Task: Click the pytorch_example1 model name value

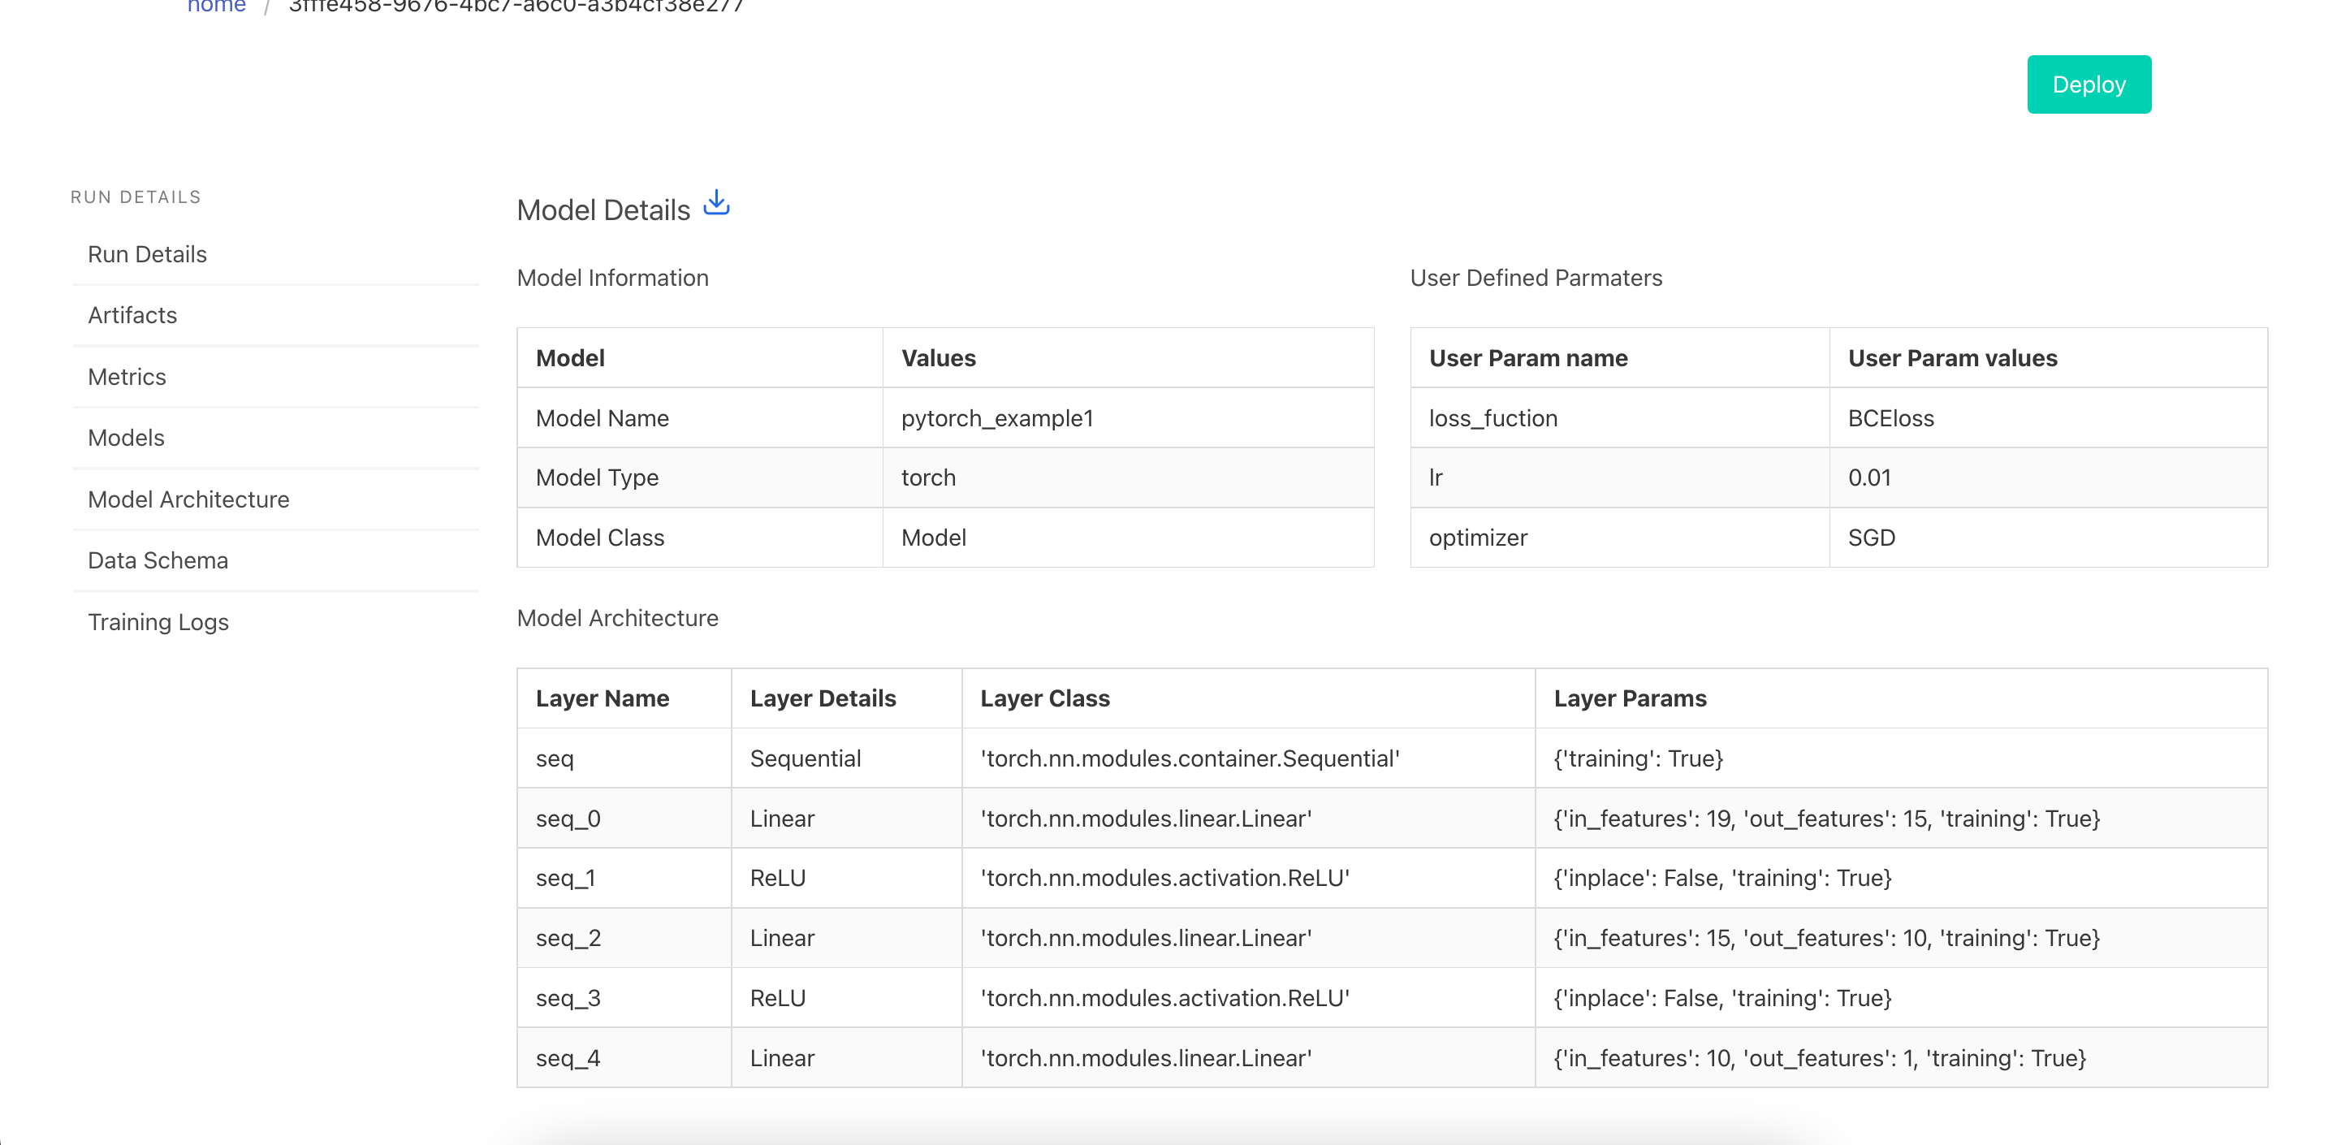Action: click(996, 418)
